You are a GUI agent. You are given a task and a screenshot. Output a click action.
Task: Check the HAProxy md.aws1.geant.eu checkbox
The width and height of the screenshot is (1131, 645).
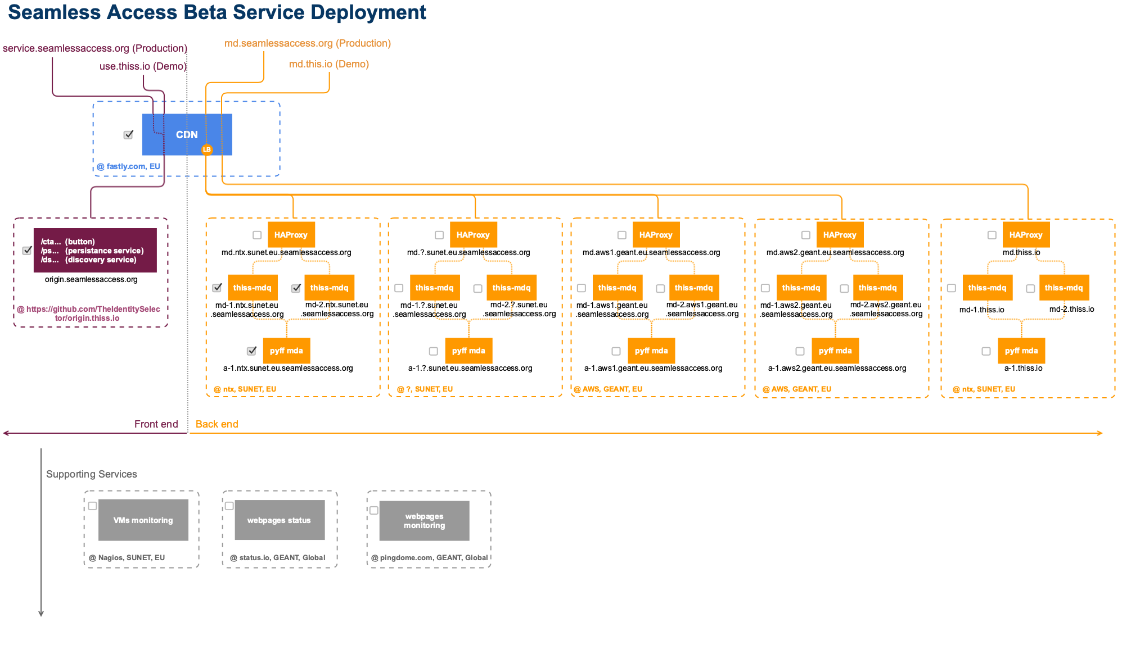tap(622, 235)
